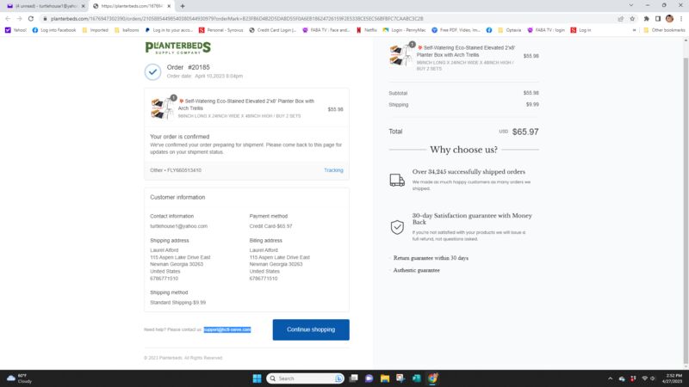Open the Windows Start menu

257,378
